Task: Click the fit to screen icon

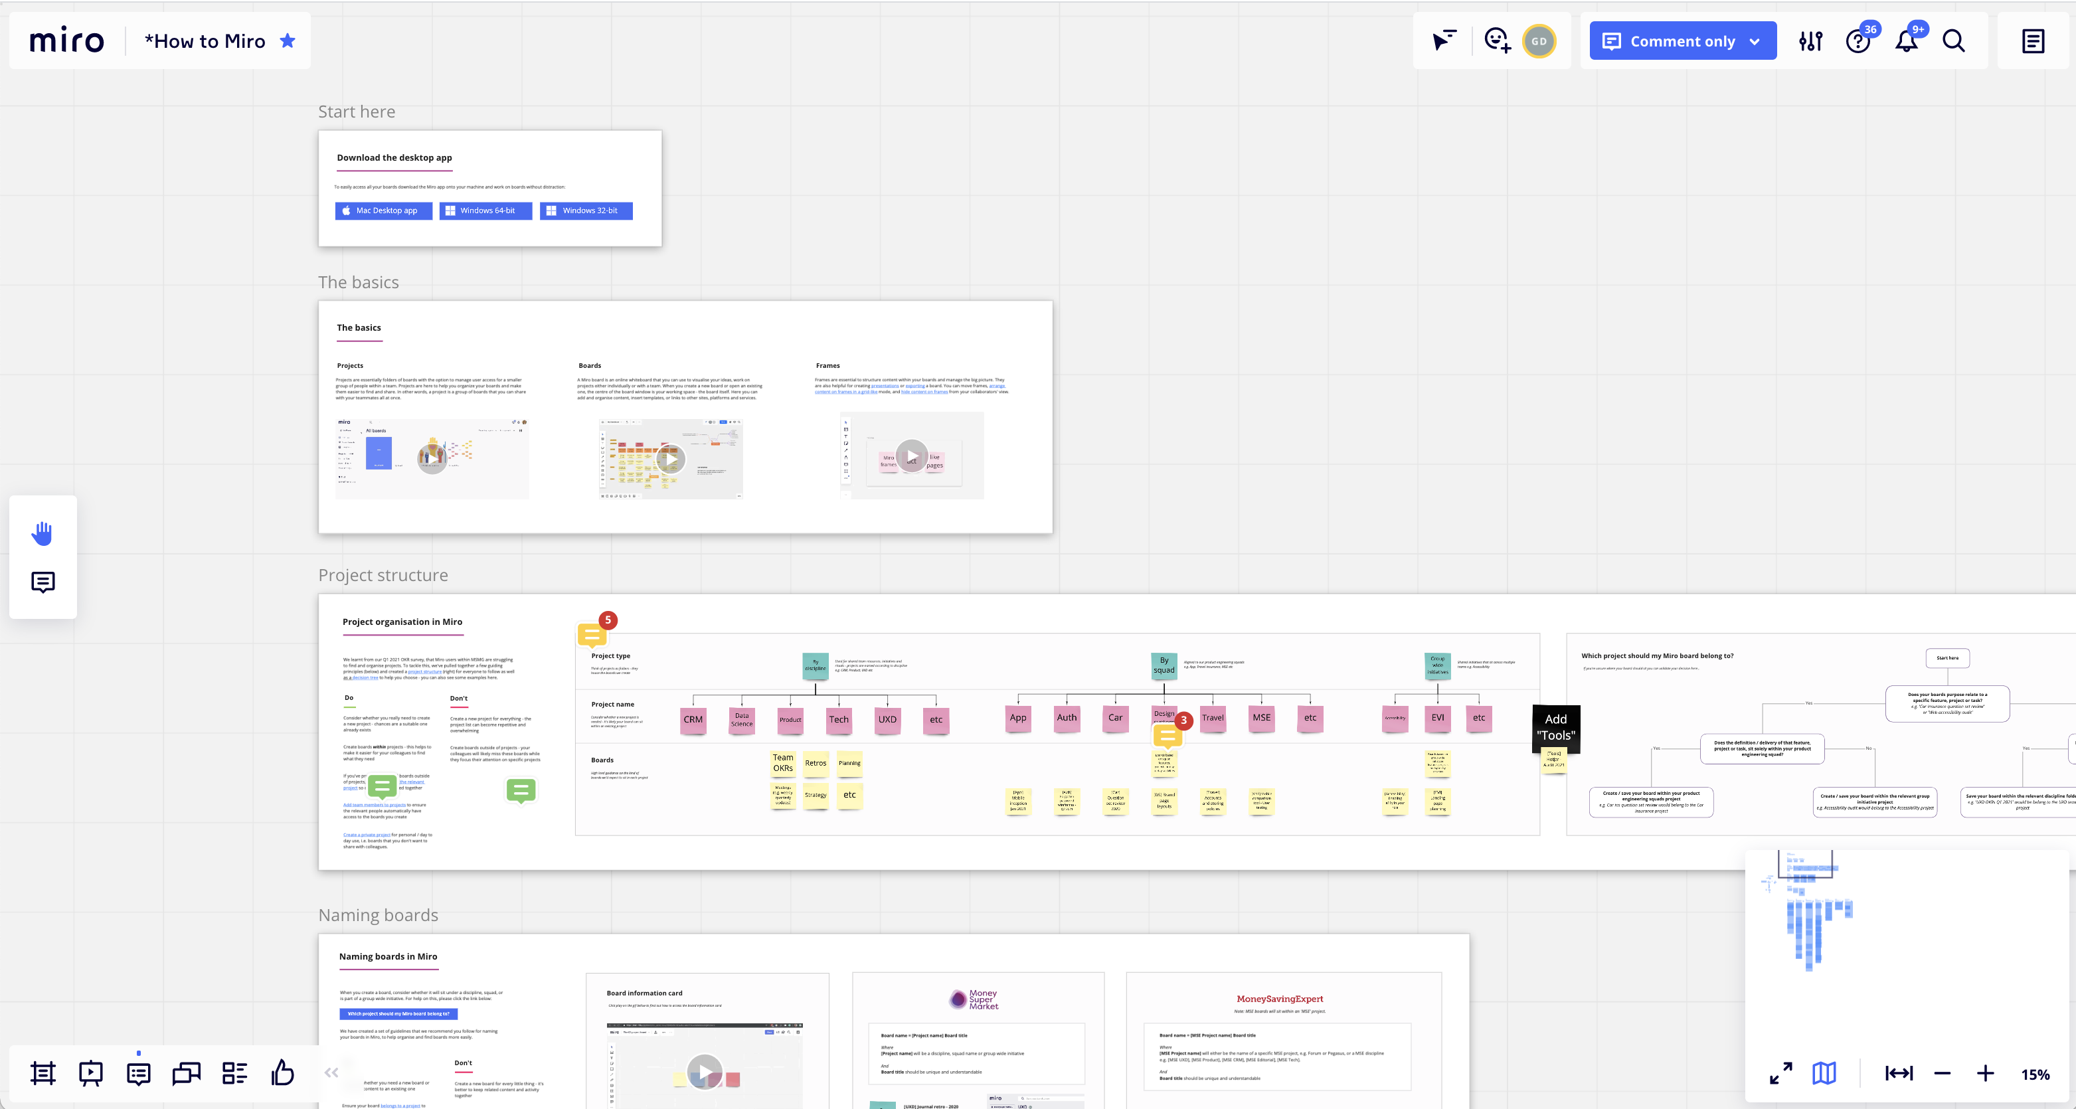Action: (x=1899, y=1072)
